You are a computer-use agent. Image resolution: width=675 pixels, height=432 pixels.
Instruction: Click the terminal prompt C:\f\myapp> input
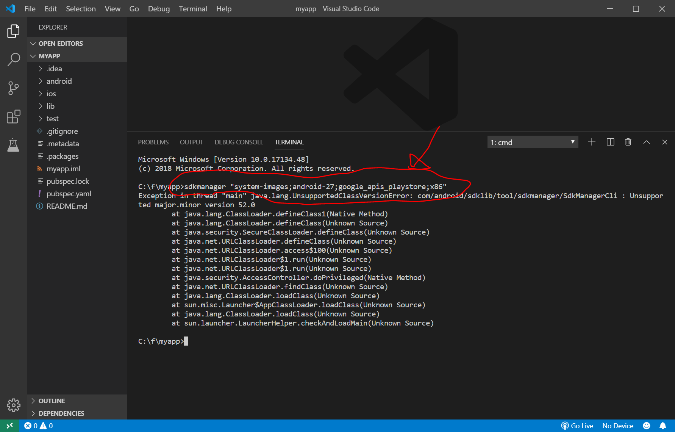163,341
